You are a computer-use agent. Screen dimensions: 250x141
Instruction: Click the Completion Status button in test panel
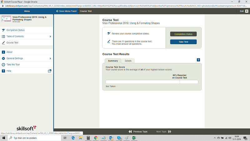click(183, 34)
